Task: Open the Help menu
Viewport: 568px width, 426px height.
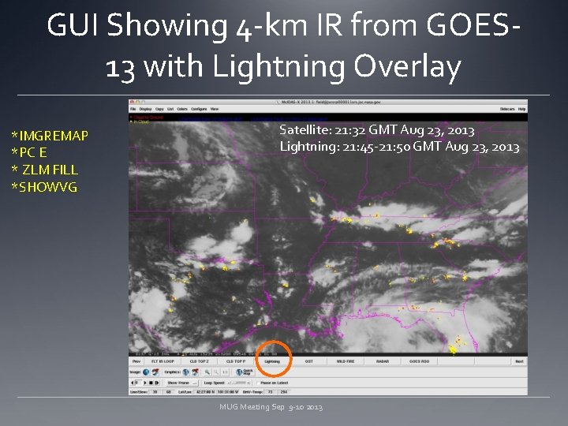Action: (521, 109)
